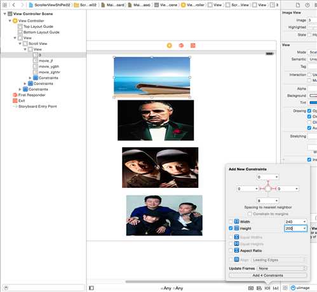Click the top spacing strut
This screenshot has height=292, width=317.
pyautogui.click(x=268, y=183)
